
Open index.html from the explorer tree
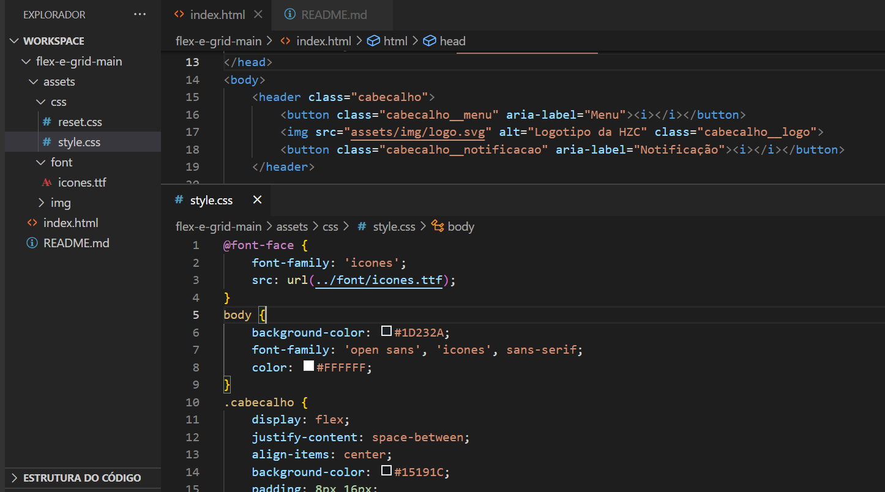(70, 223)
